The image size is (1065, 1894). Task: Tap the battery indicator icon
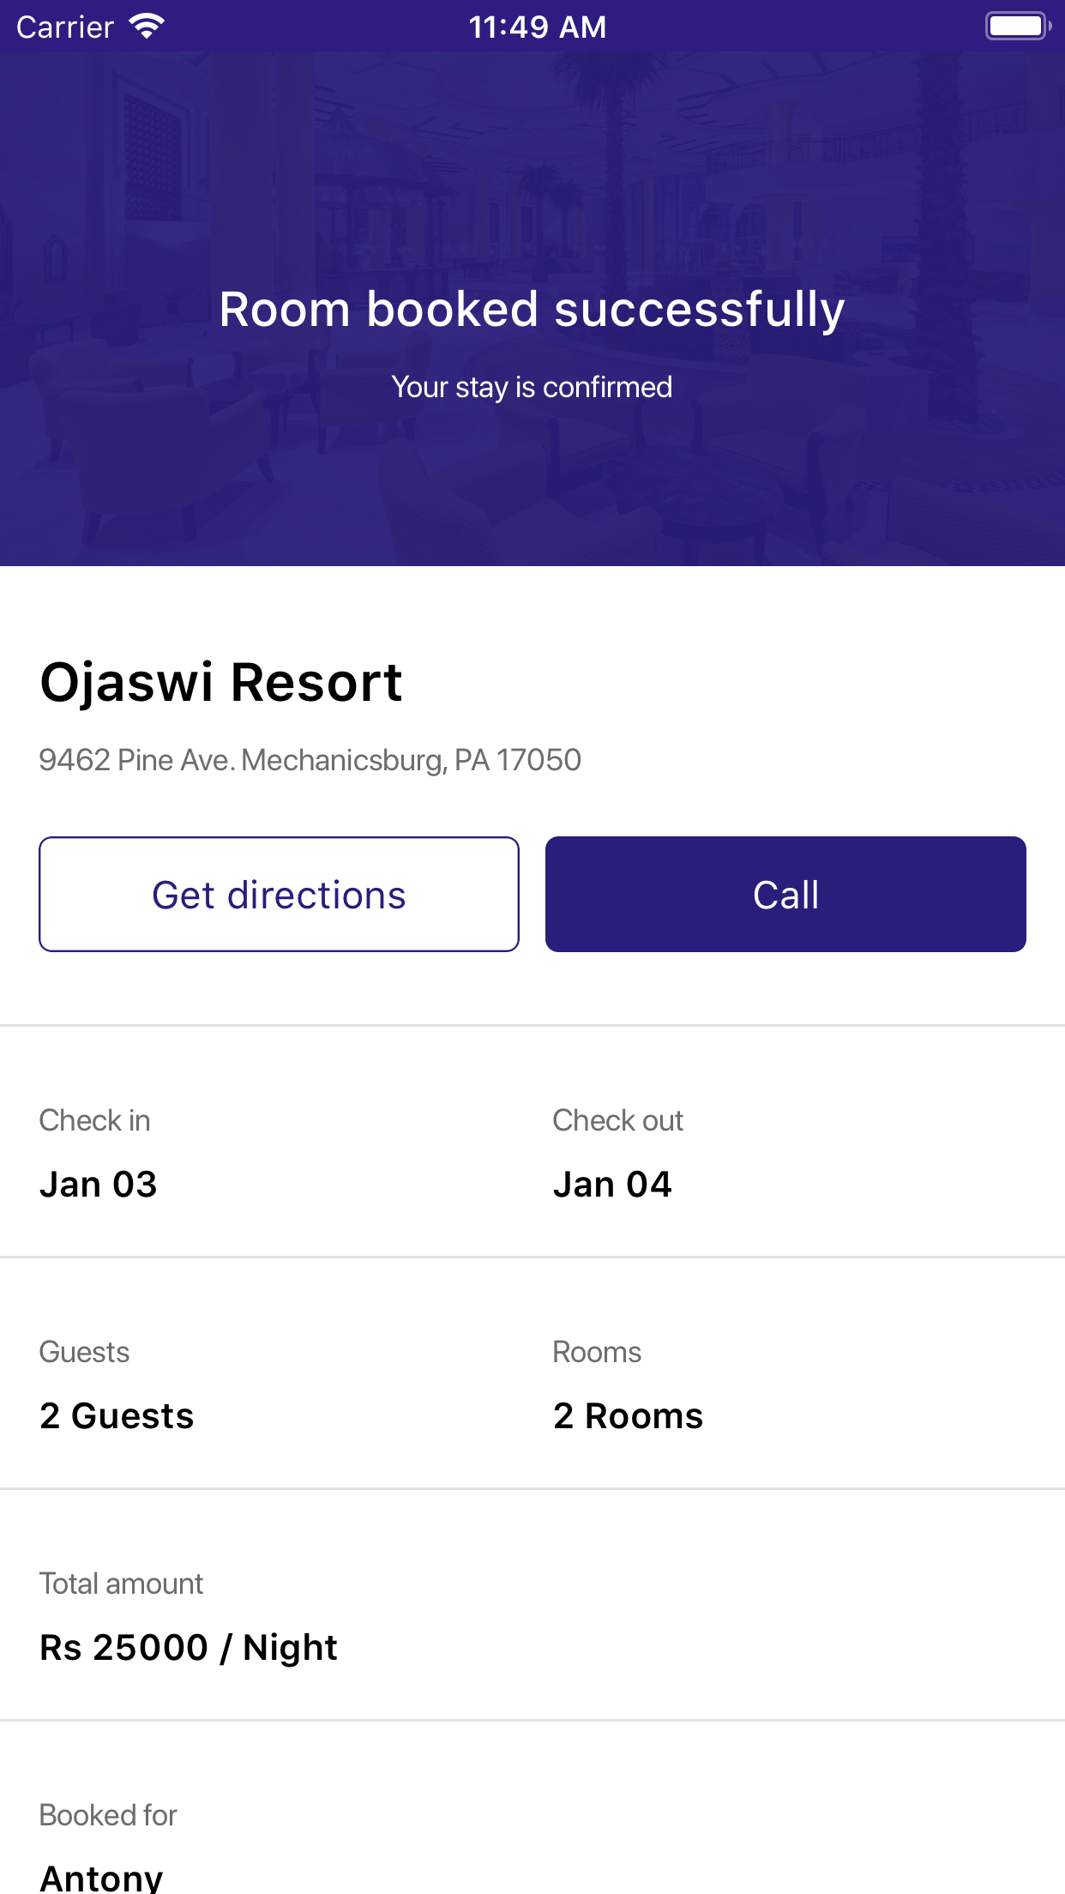pos(1017,26)
